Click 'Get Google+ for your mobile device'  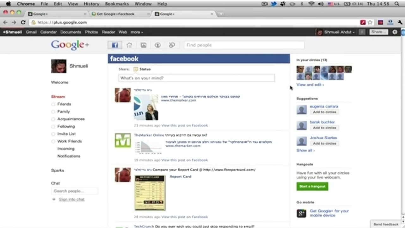(x=329, y=213)
